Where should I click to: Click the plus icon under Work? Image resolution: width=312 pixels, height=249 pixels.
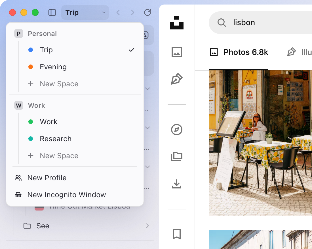click(x=31, y=156)
